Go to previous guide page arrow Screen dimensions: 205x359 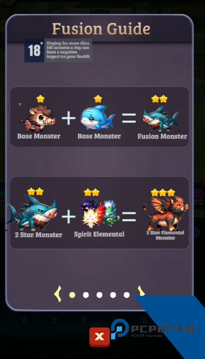tap(58, 294)
